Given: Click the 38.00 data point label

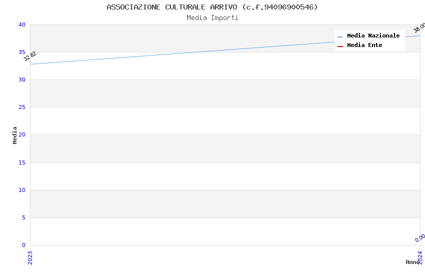Looking at the screenshot, I should pyautogui.click(x=419, y=28).
